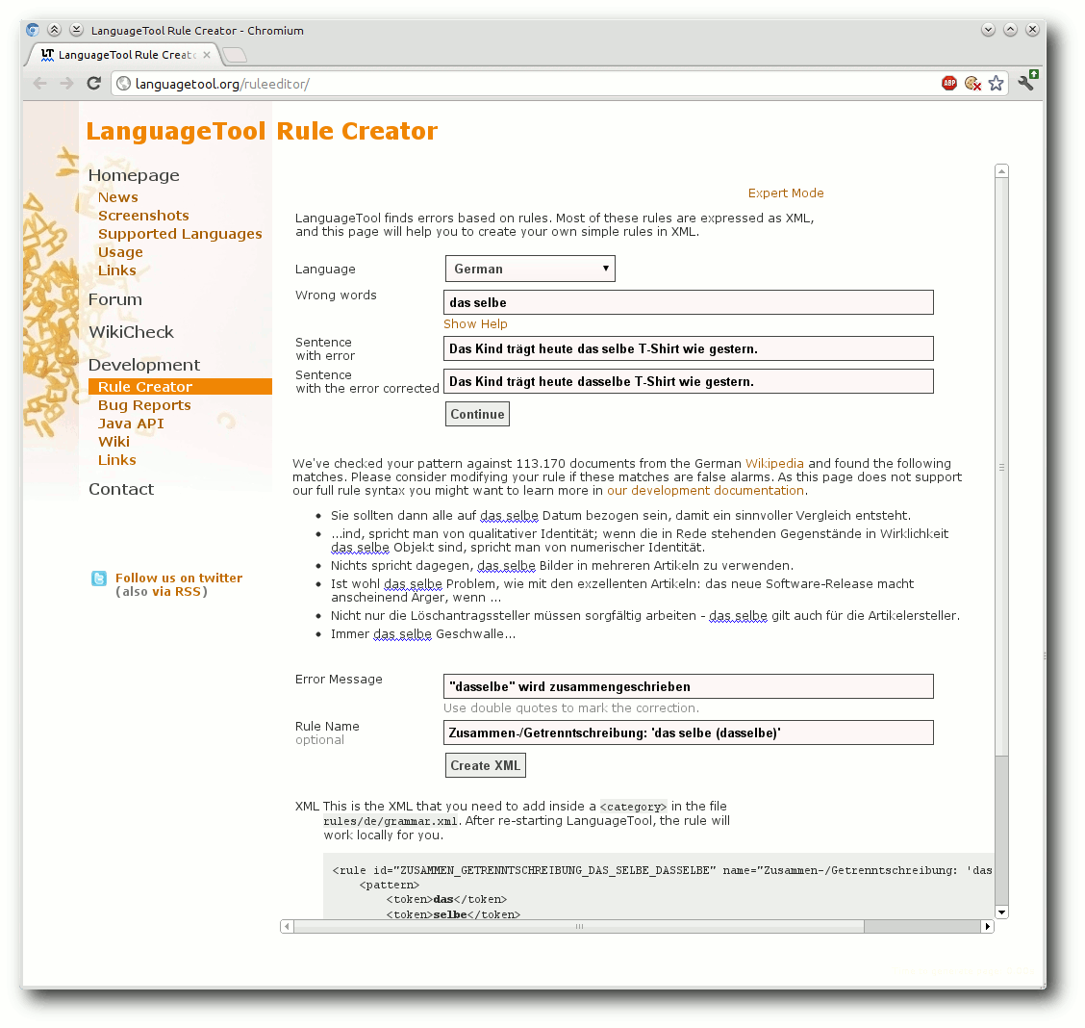This screenshot has height=1028, width=1085.
Task: Click the title bar double-up-arrow button
Action: tap(54, 30)
